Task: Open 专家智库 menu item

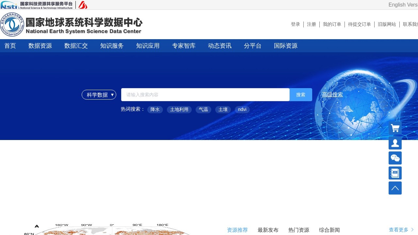Action: pos(184,46)
